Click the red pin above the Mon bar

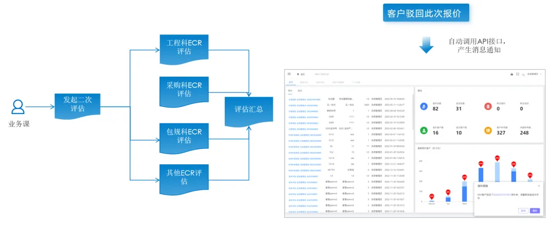[431, 196]
